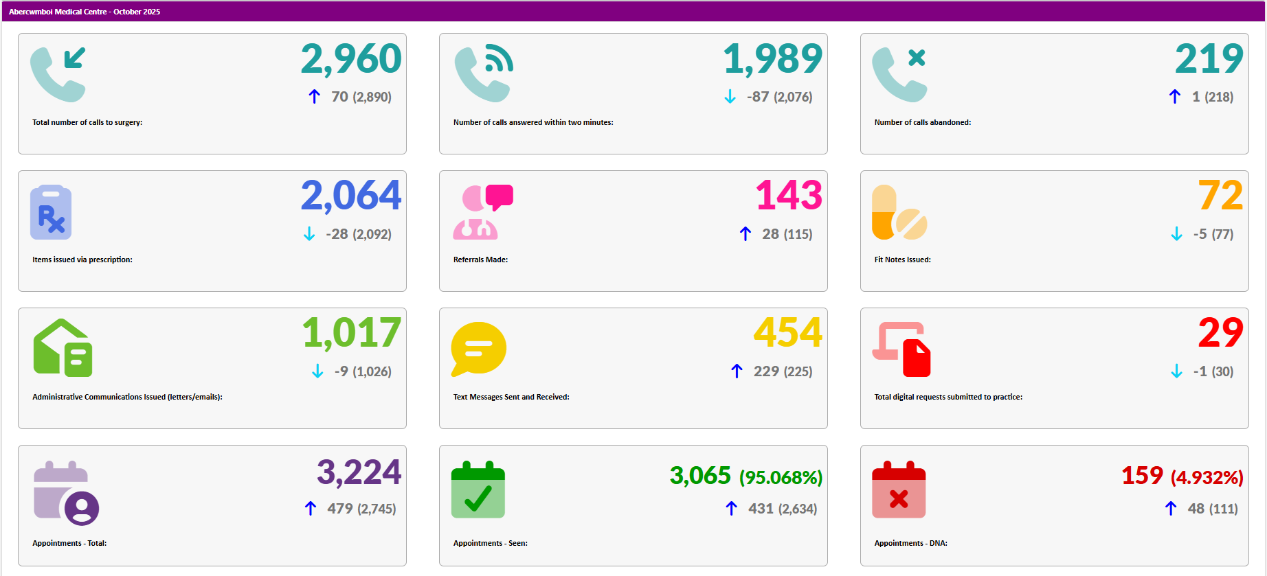Click the up arrow beside 229 text messages

[737, 371]
